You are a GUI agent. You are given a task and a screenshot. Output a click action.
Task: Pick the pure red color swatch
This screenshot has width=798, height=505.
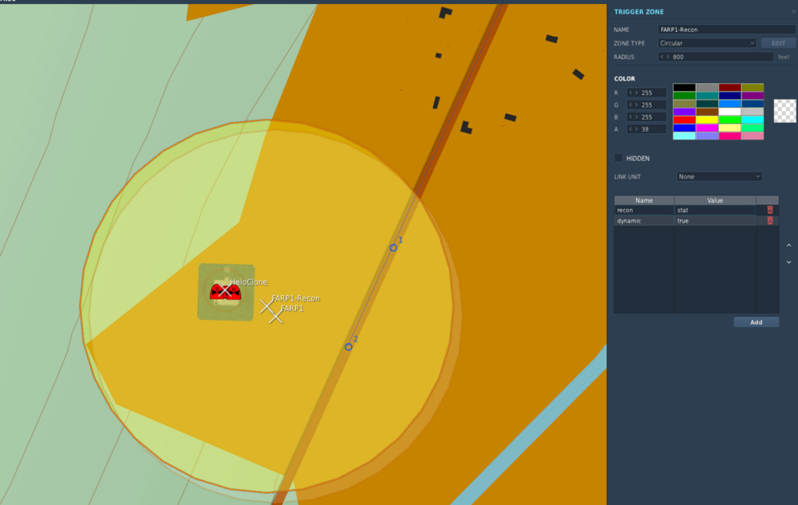[684, 120]
